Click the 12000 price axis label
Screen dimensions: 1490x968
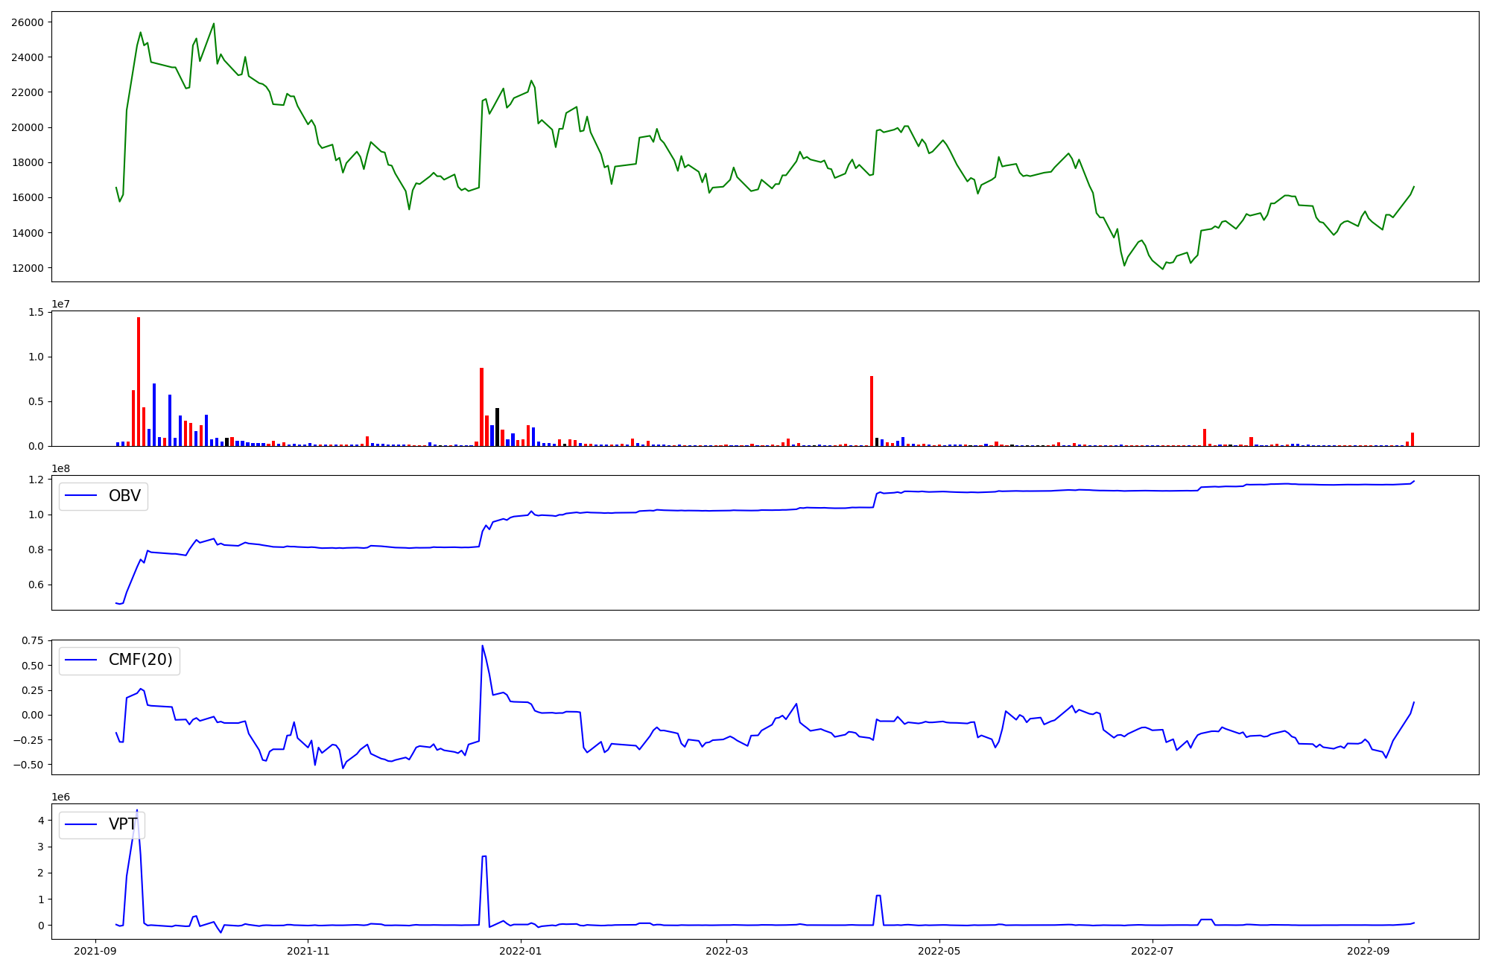pyautogui.click(x=28, y=268)
